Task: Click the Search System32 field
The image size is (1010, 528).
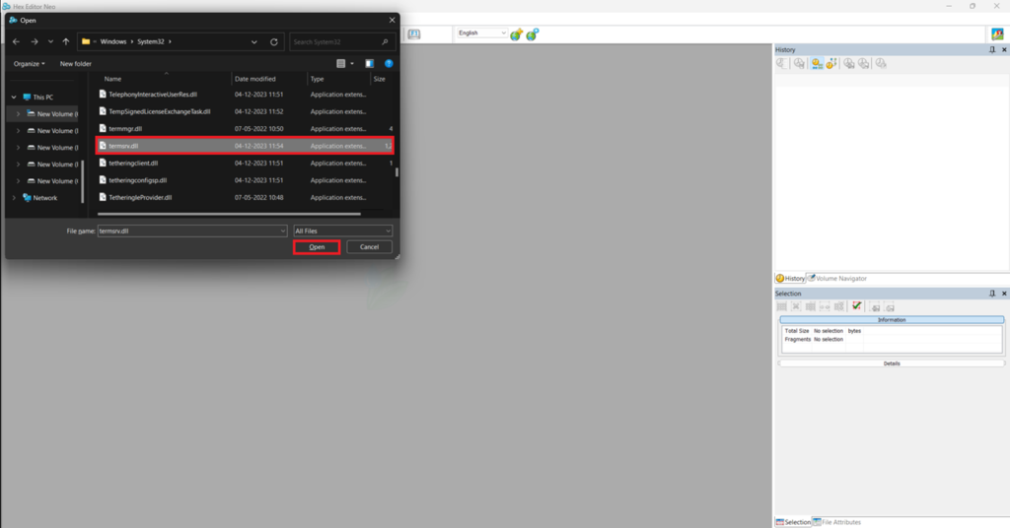Action: (x=341, y=41)
